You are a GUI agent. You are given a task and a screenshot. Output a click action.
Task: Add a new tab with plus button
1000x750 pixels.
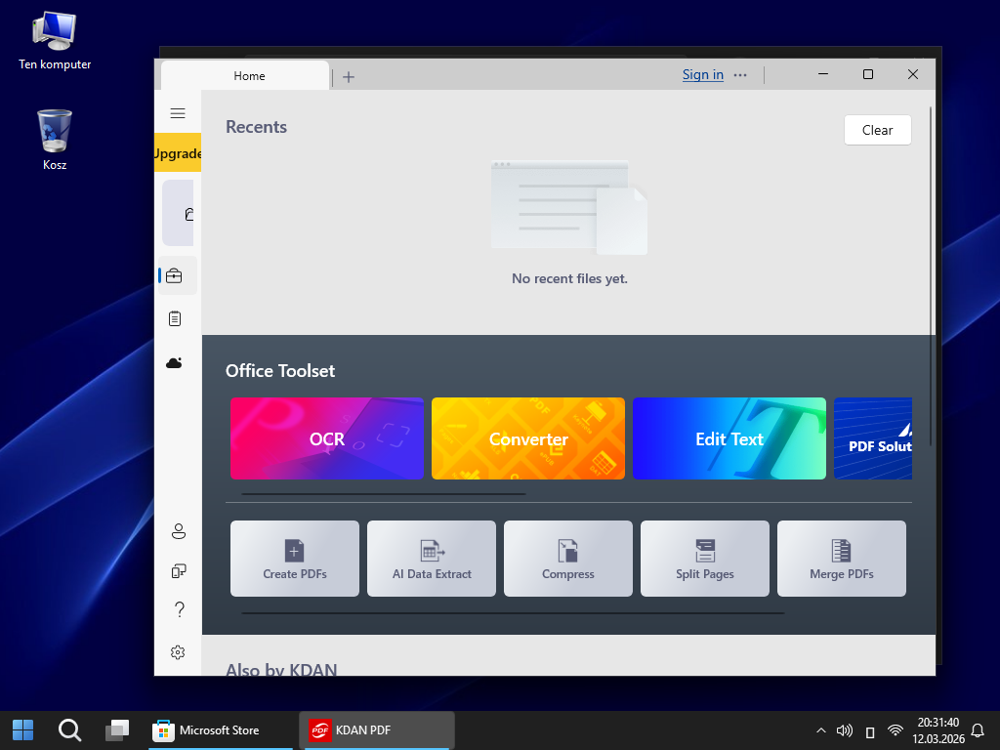coord(349,76)
